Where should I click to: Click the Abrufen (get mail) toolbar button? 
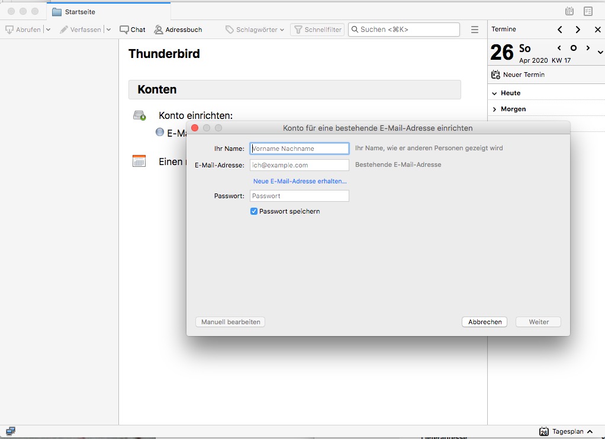tap(23, 30)
